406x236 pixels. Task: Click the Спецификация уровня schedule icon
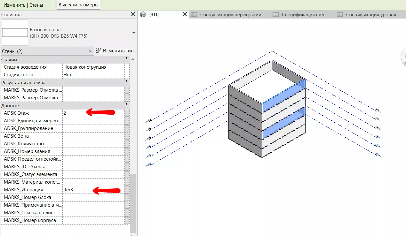pyautogui.click(x=340, y=15)
